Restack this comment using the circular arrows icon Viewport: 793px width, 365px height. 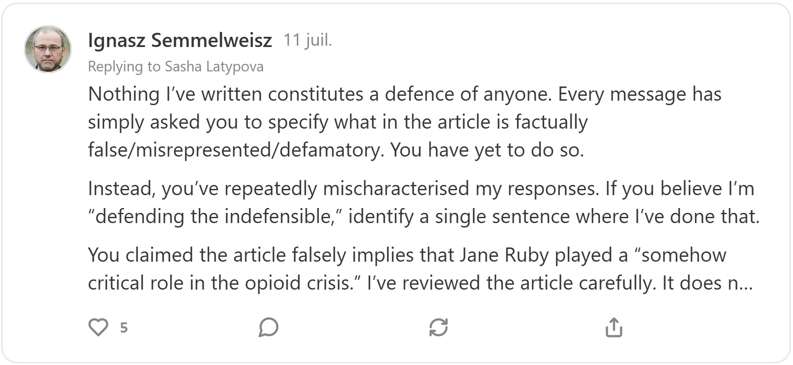pyautogui.click(x=439, y=328)
